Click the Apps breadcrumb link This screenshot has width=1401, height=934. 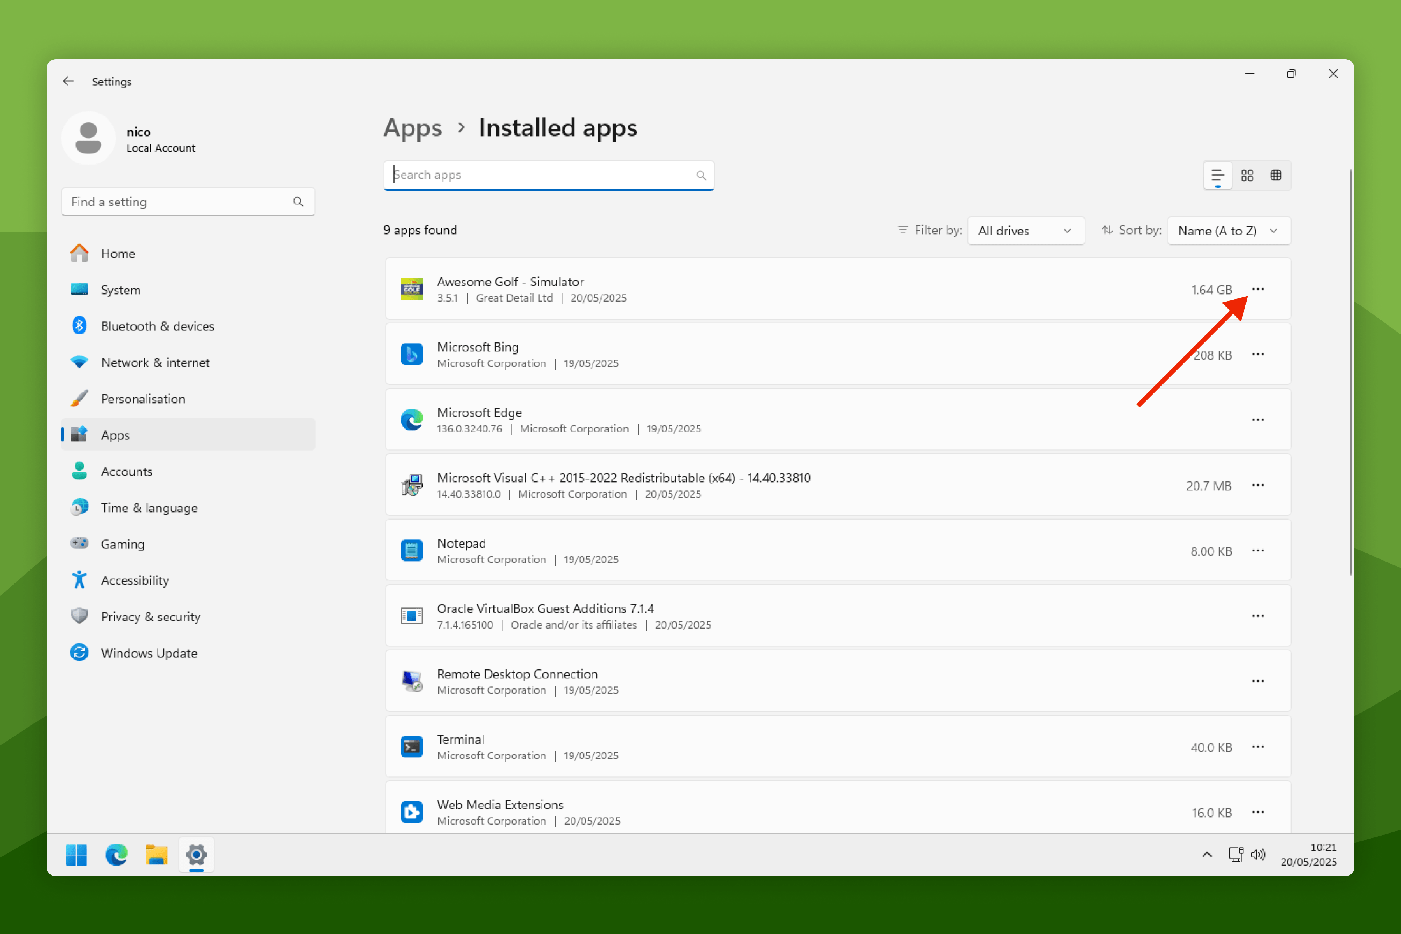click(413, 128)
